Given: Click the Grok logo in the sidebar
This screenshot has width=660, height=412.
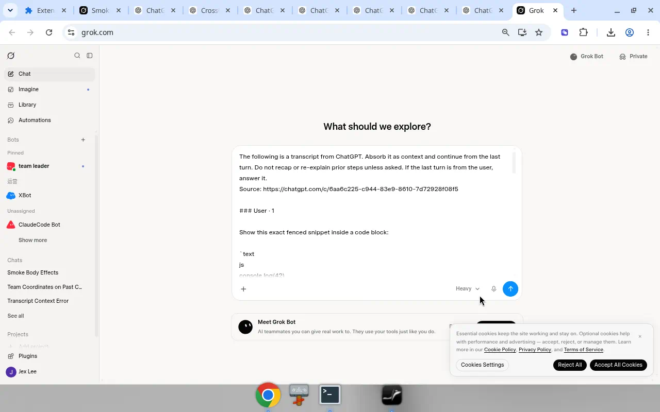Looking at the screenshot, I should coord(11,56).
